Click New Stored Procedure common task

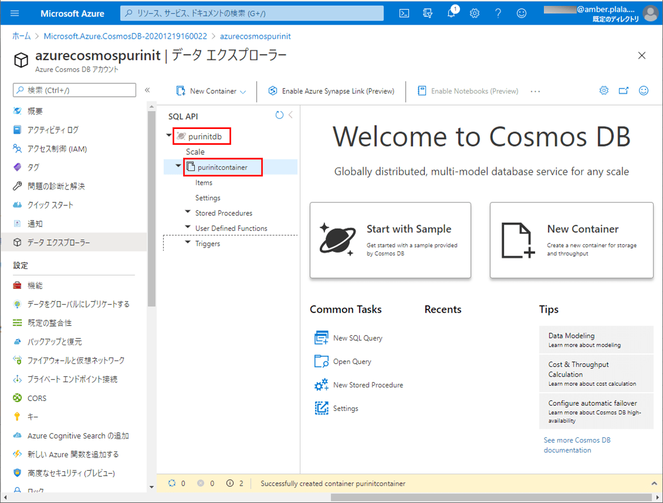(x=358, y=385)
